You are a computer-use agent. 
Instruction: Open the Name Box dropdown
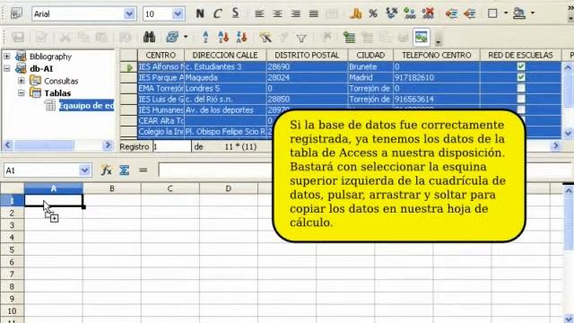[84, 170]
